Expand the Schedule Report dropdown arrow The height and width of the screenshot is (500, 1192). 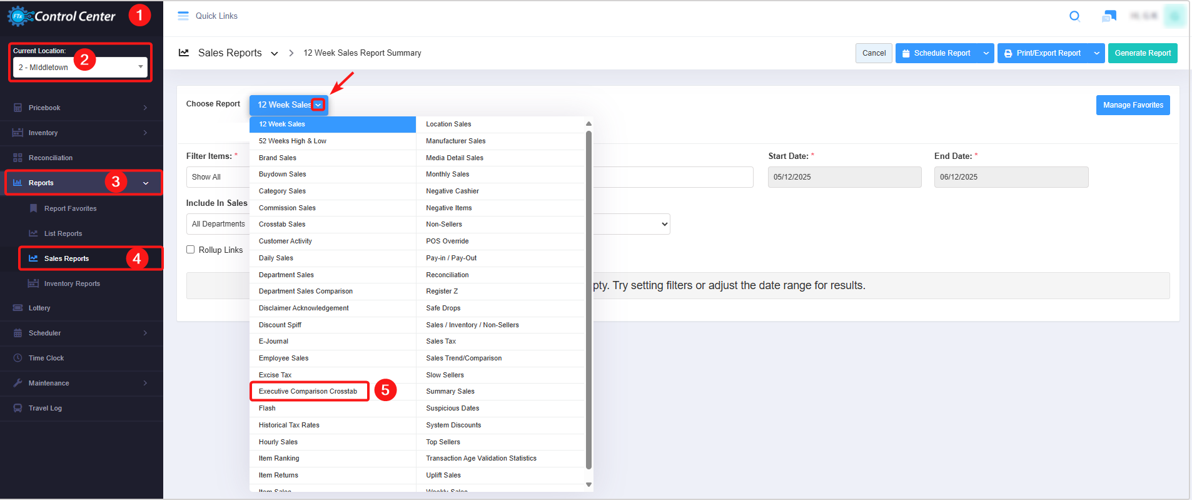click(x=986, y=53)
